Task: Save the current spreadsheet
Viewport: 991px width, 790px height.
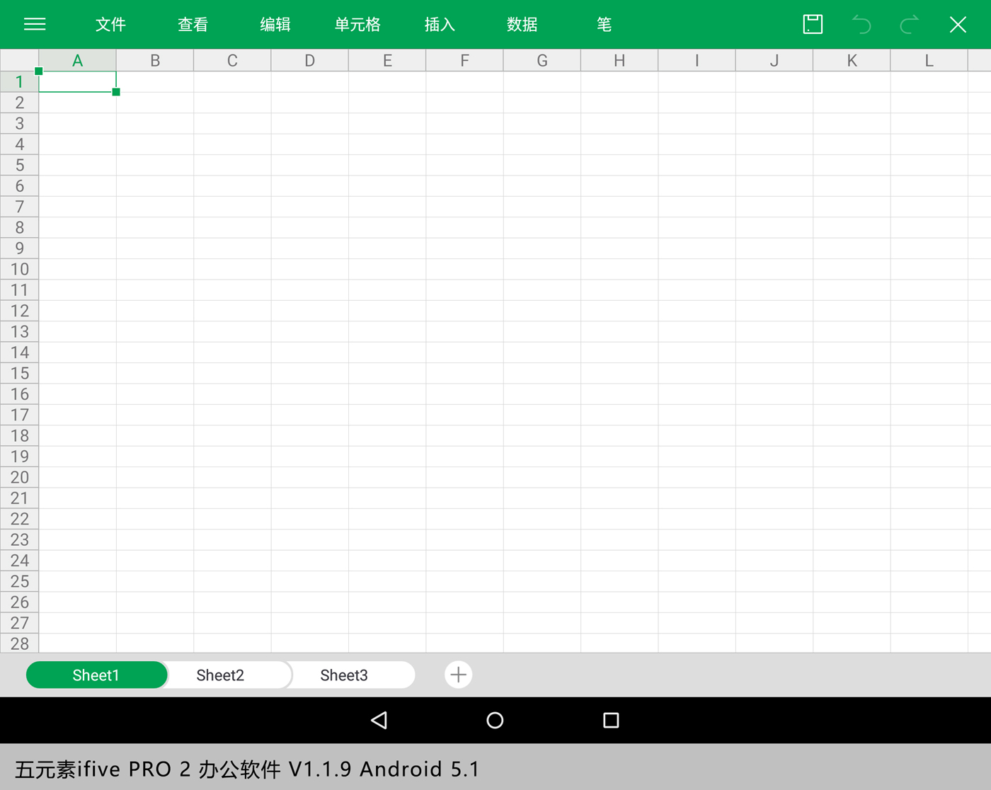Action: click(x=813, y=24)
